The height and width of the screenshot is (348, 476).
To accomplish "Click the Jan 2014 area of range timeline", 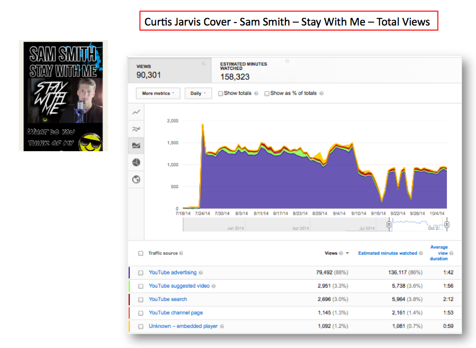I will pos(235,228).
